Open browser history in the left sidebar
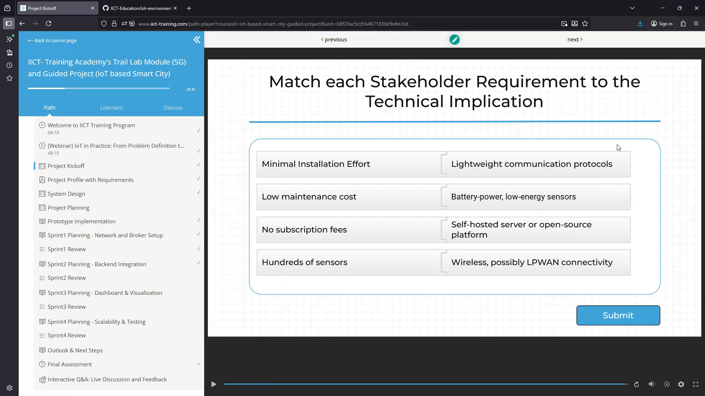Image resolution: width=705 pixels, height=396 pixels. [x=9, y=65]
